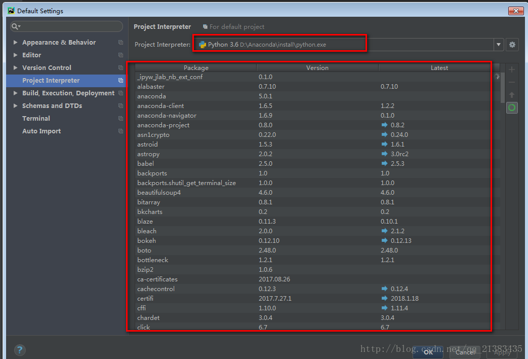Click the install package plus icon

tap(511, 70)
